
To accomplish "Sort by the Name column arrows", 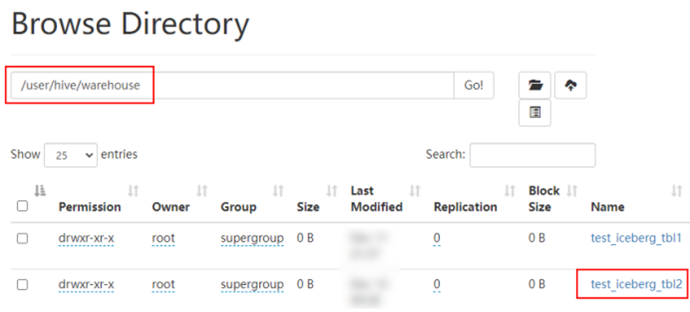I will coord(677,191).
